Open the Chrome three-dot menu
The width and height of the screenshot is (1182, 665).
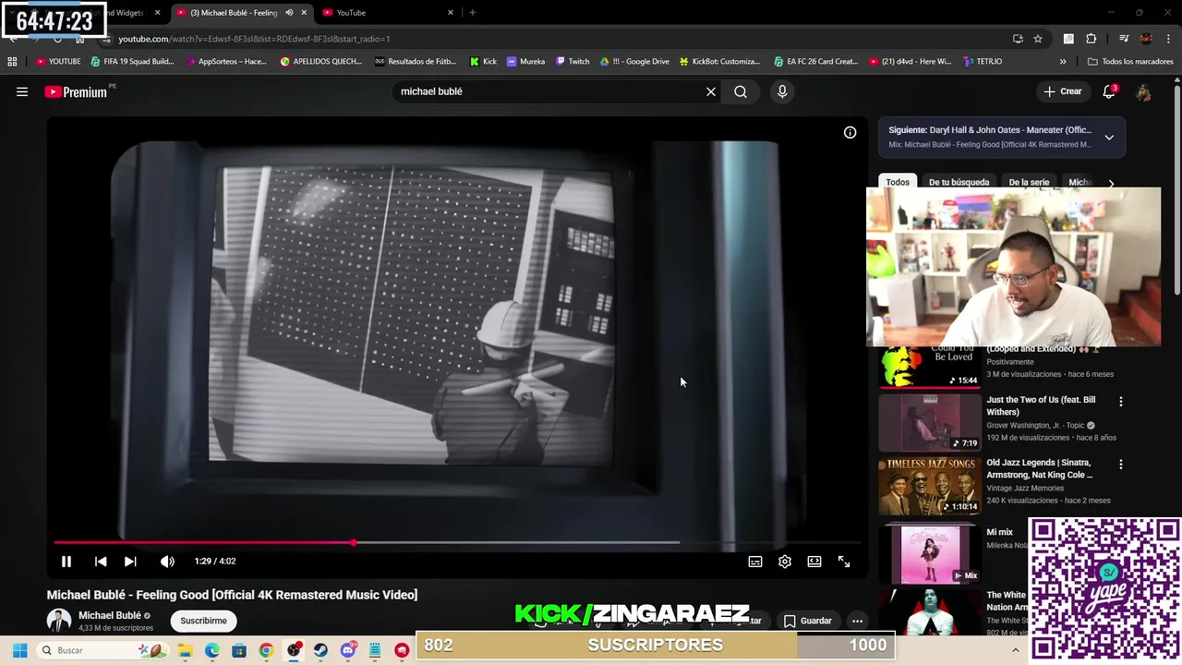1169,39
